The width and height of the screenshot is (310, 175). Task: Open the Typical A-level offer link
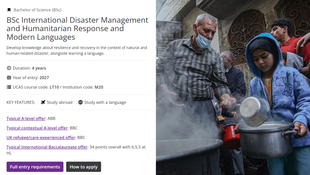(x=26, y=118)
